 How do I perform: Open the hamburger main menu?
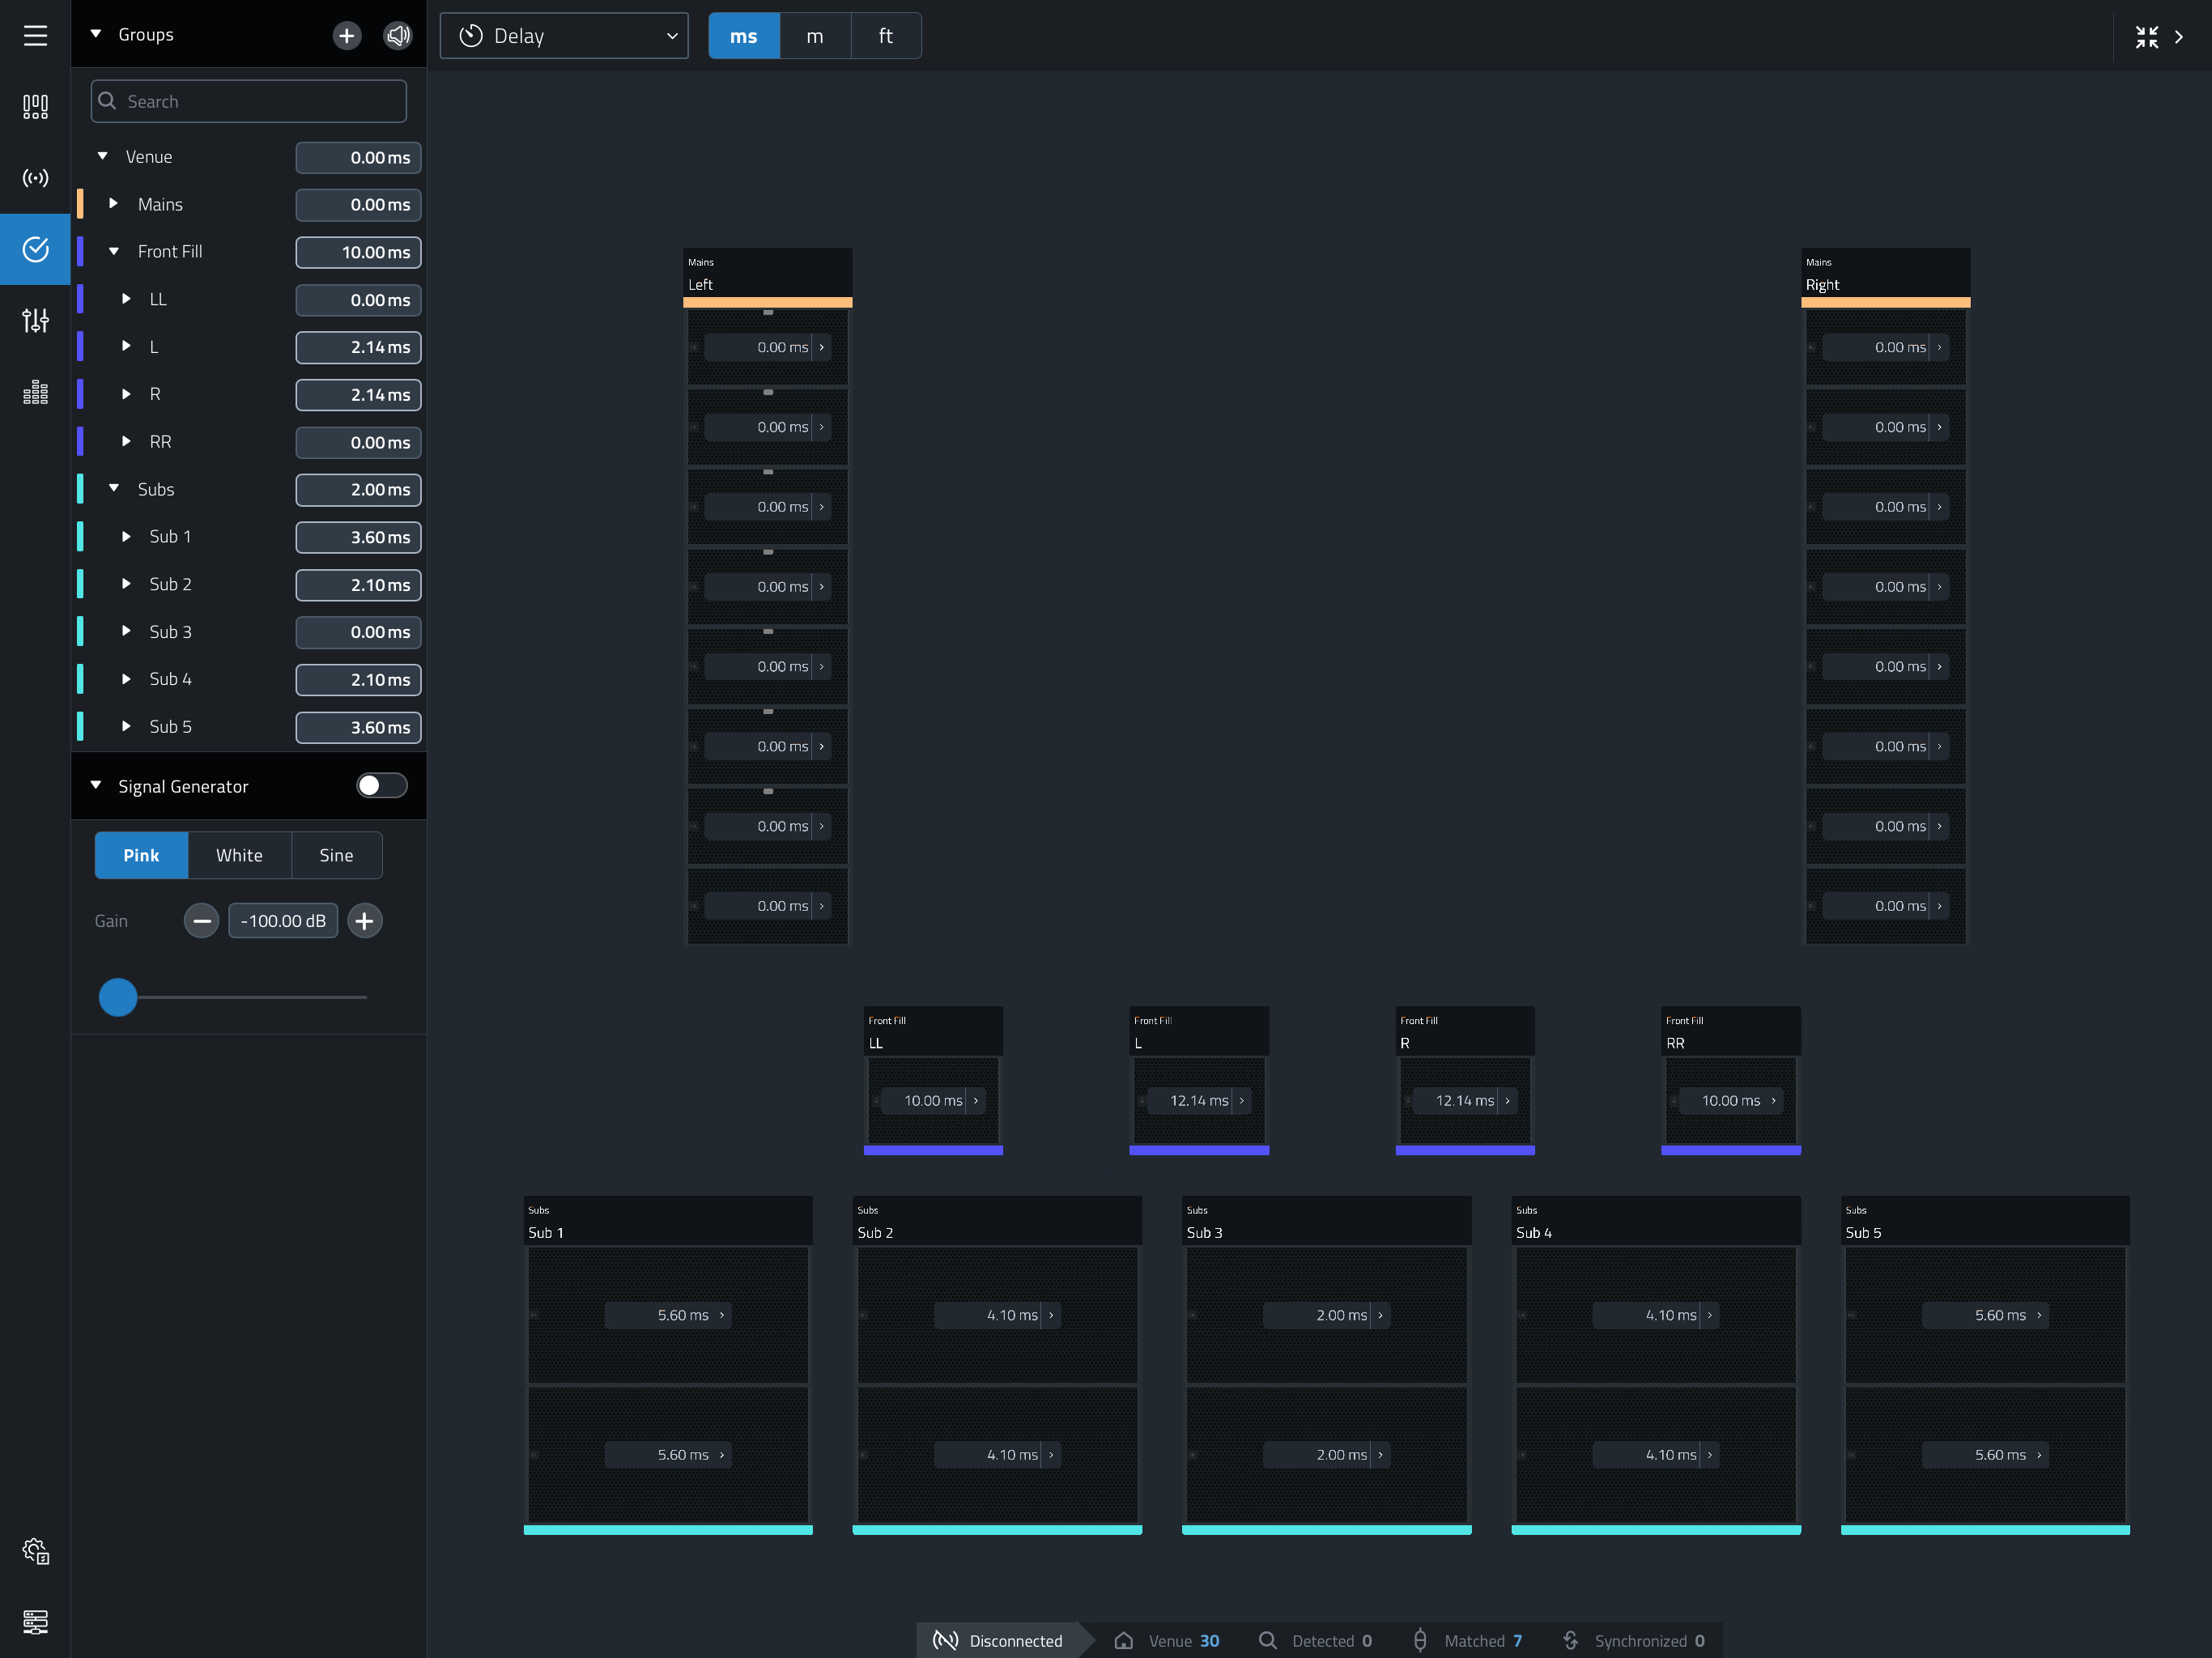[35, 35]
